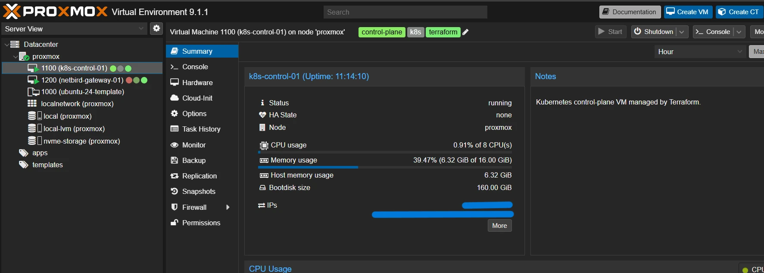Screen dimensions: 764x273
Task: Click the CPU usage chip icon
Action: (x=264, y=145)
